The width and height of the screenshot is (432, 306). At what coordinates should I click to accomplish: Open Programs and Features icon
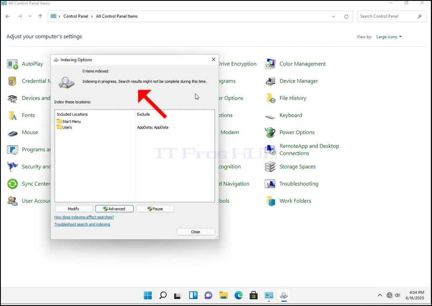13,150
